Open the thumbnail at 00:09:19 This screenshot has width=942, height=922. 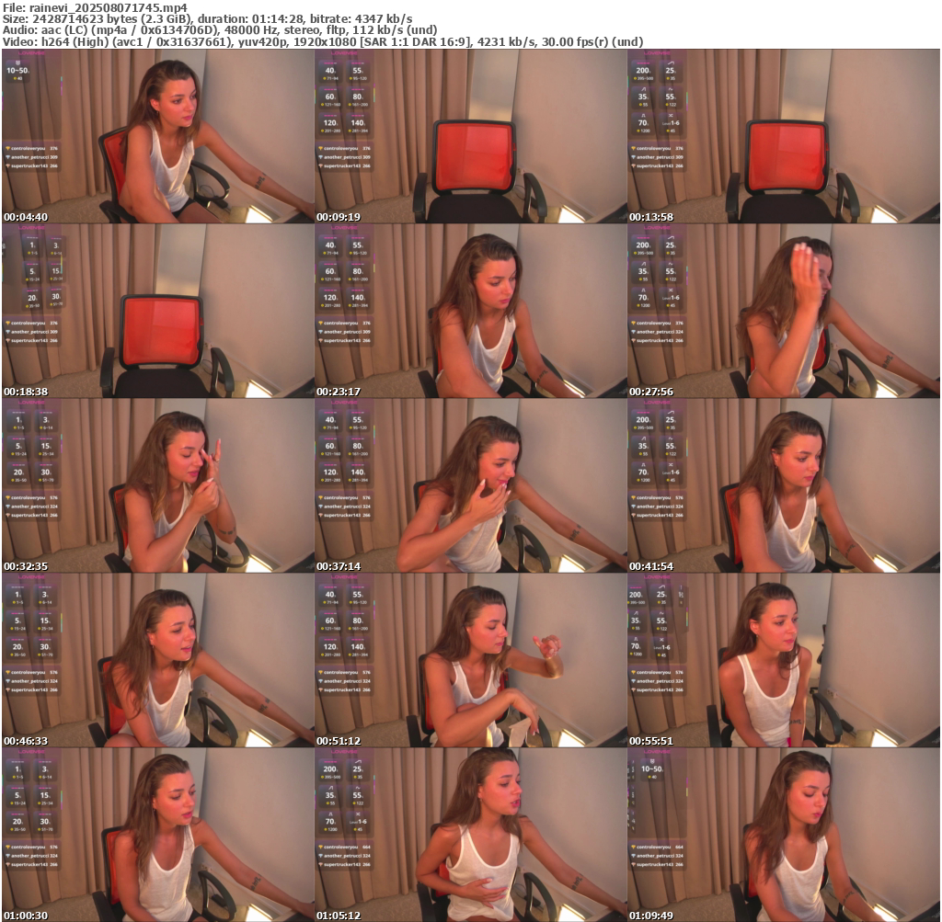click(x=471, y=136)
